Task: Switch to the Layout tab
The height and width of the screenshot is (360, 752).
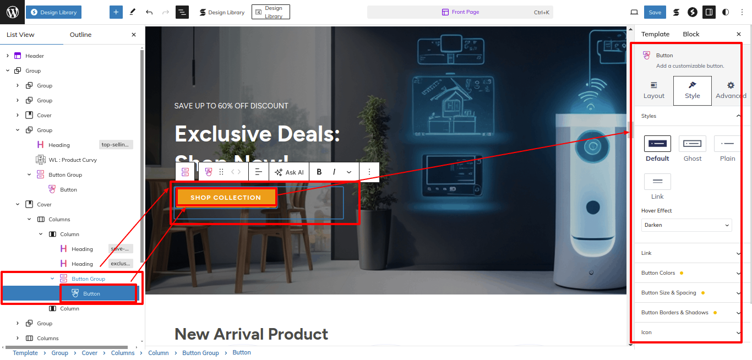Action: pyautogui.click(x=654, y=91)
